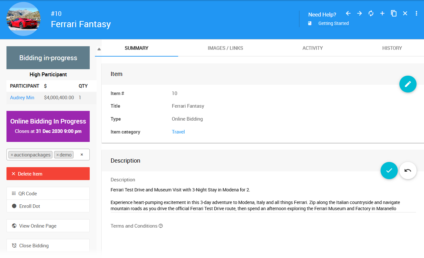Open Audrey Min participant link

click(x=22, y=98)
